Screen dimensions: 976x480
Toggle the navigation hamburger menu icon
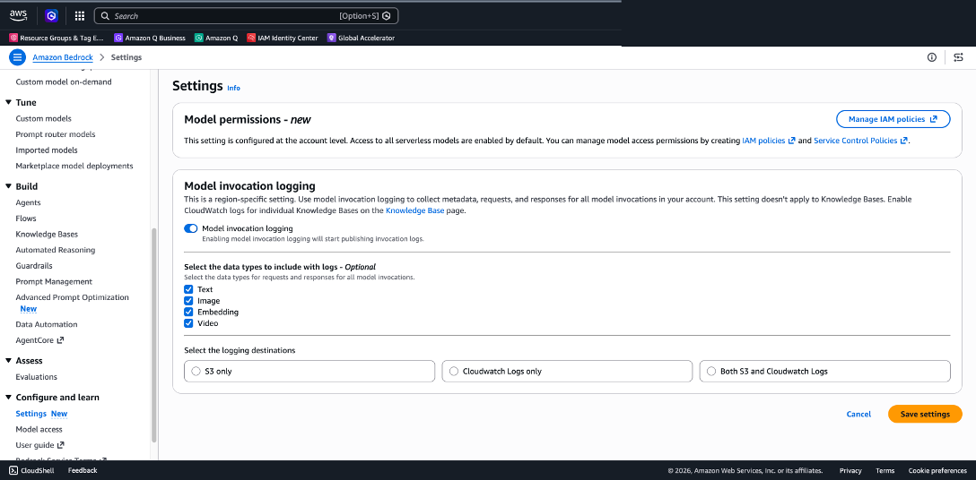[x=17, y=57]
